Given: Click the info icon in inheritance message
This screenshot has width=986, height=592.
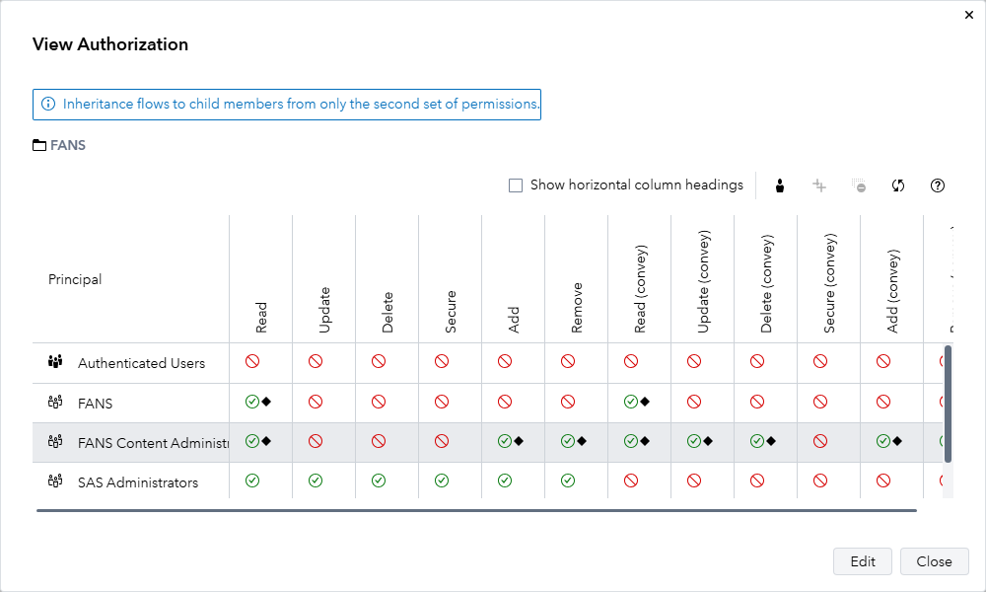Looking at the screenshot, I should (x=48, y=104).
